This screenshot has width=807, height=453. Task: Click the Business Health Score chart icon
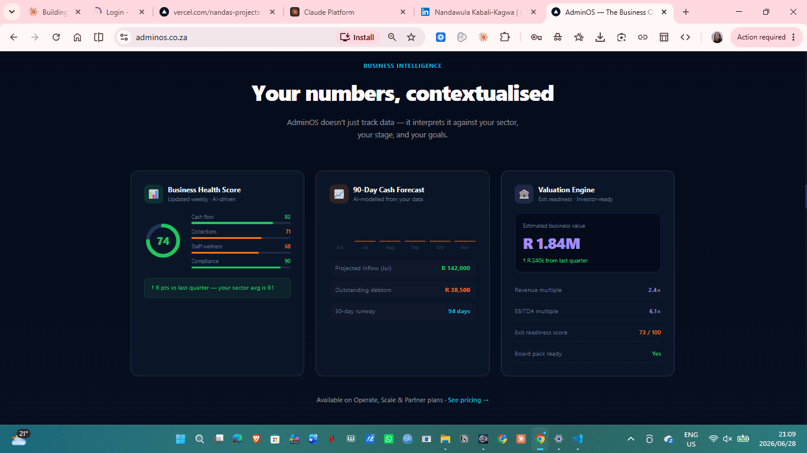pos(154,194)
